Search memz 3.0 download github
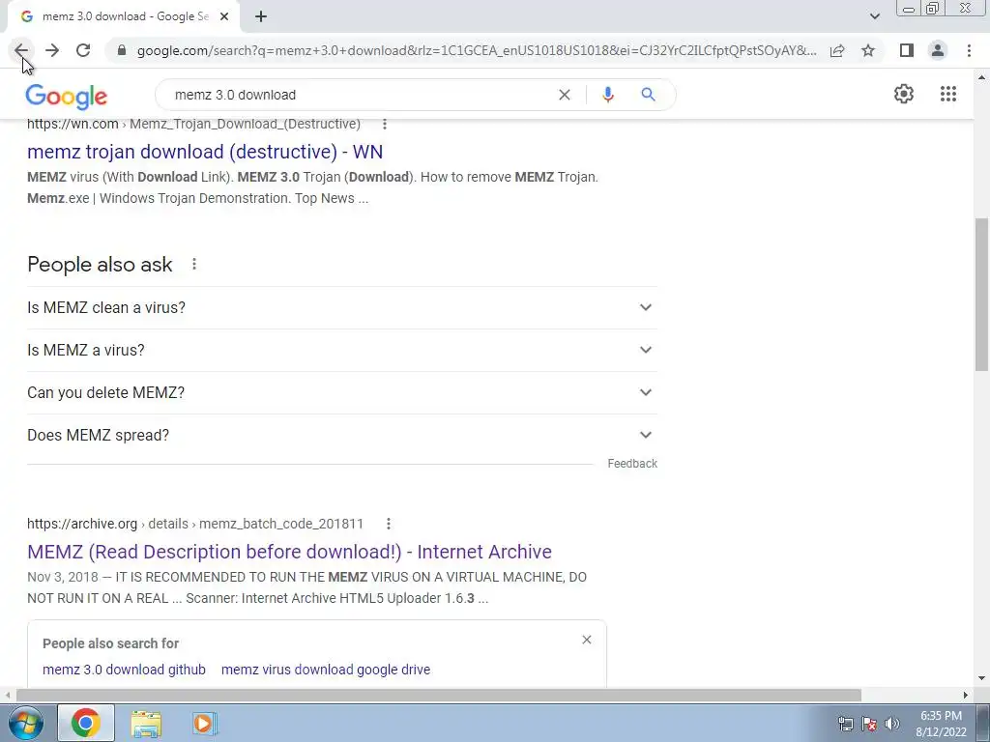This screenshot has height=742, width=990. [124, 671]
